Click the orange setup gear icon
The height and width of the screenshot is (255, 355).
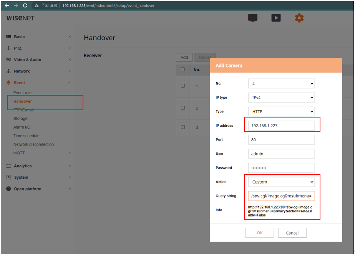[x=299, y=18]
